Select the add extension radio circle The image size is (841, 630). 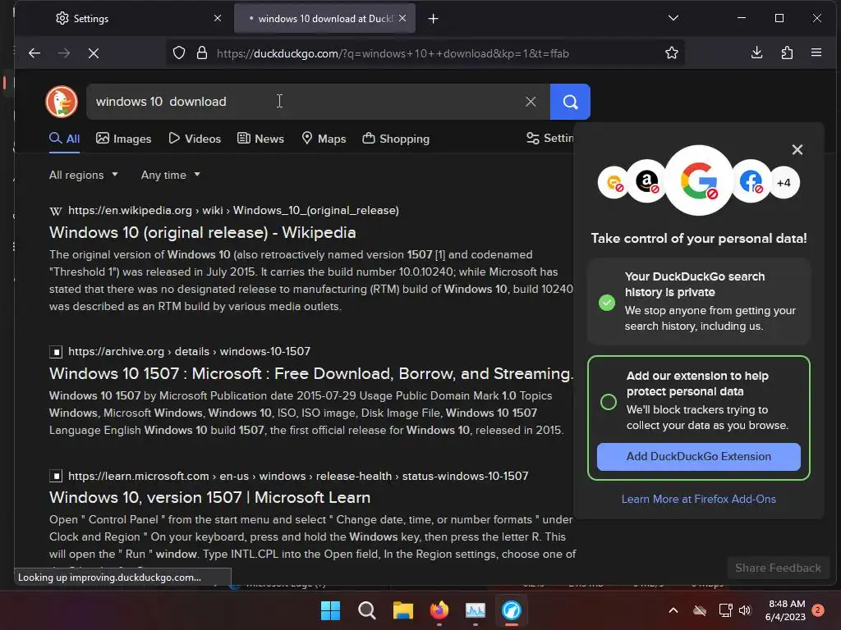click(x=609, y=402)
